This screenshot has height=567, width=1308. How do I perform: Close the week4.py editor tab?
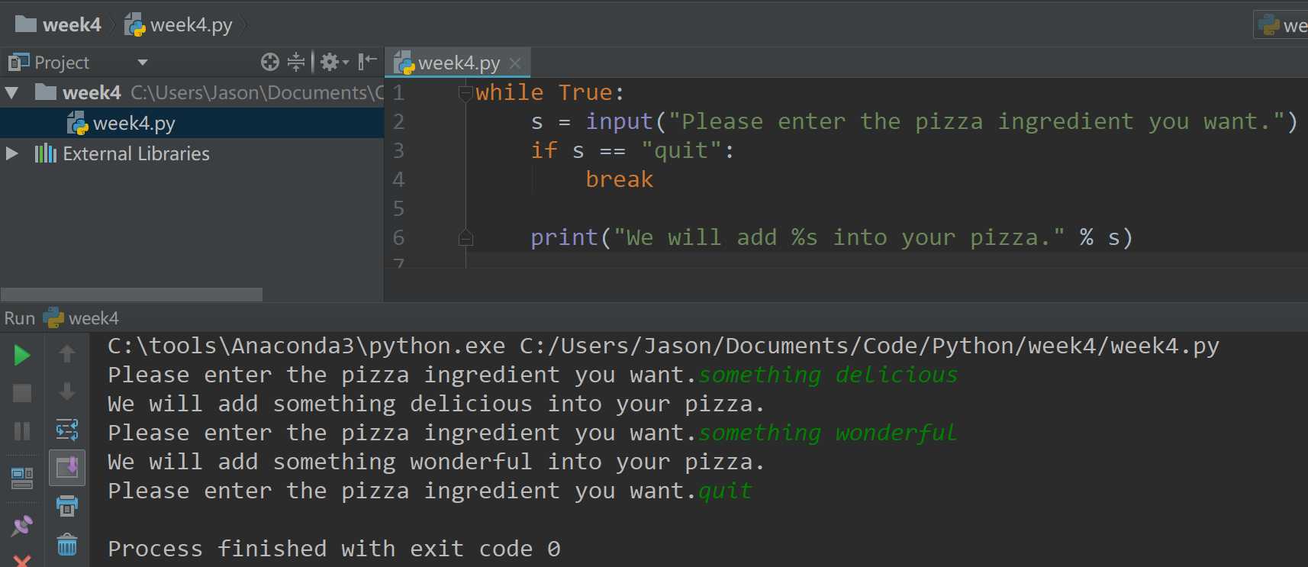tap(515, 63)
